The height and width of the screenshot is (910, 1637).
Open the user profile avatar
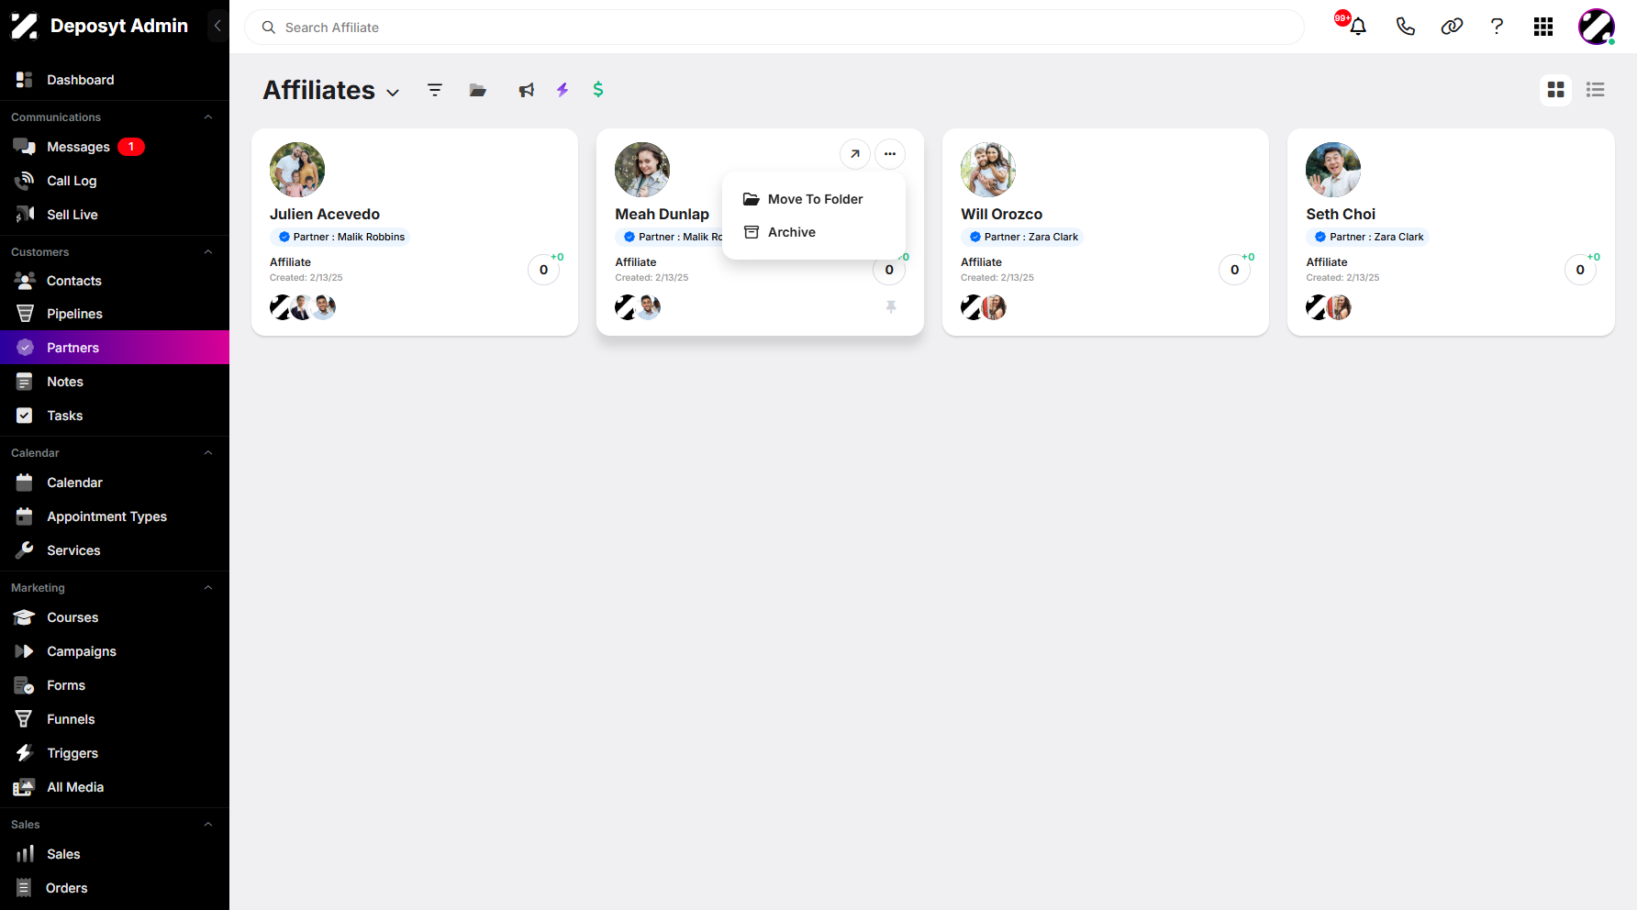[1597, 27]
